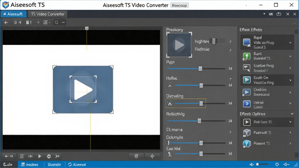Collapse the Effeclt Optione section
The height and width of the screenshot is (168, 299).
(292, 114)
